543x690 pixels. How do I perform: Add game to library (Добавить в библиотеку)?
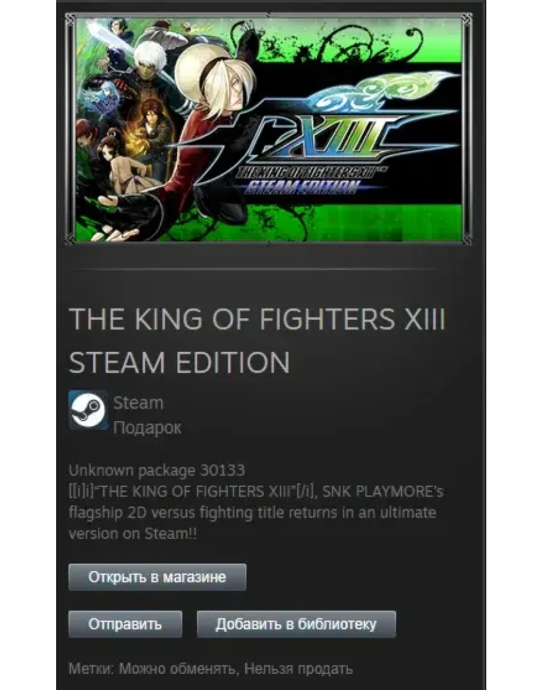coord(297,624)
